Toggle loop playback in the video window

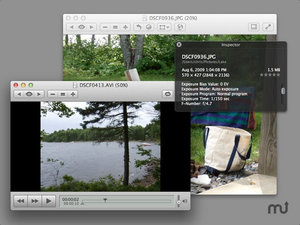(x=180, y=94)
